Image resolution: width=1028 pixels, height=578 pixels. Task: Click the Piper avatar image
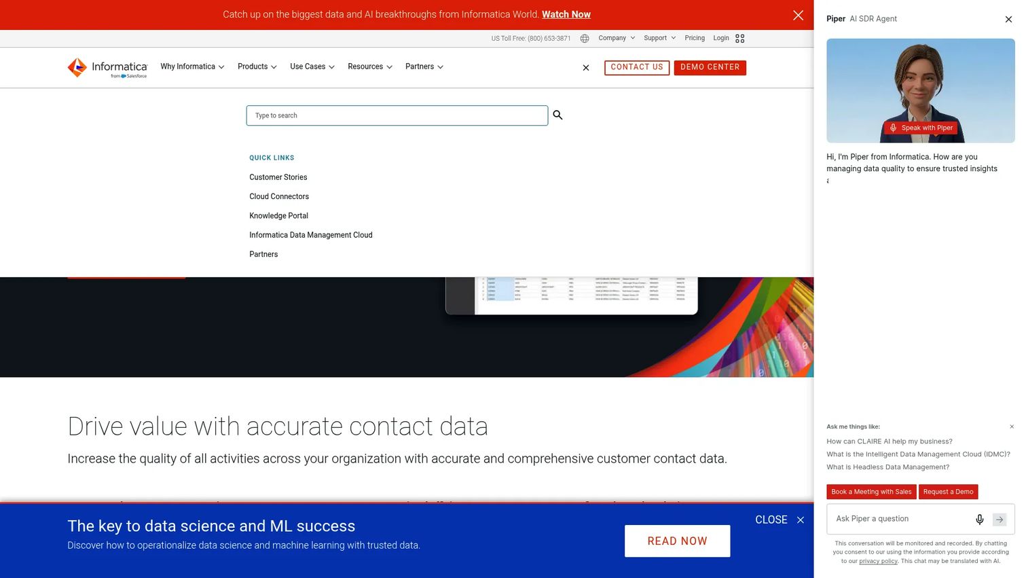click(921, 90)
